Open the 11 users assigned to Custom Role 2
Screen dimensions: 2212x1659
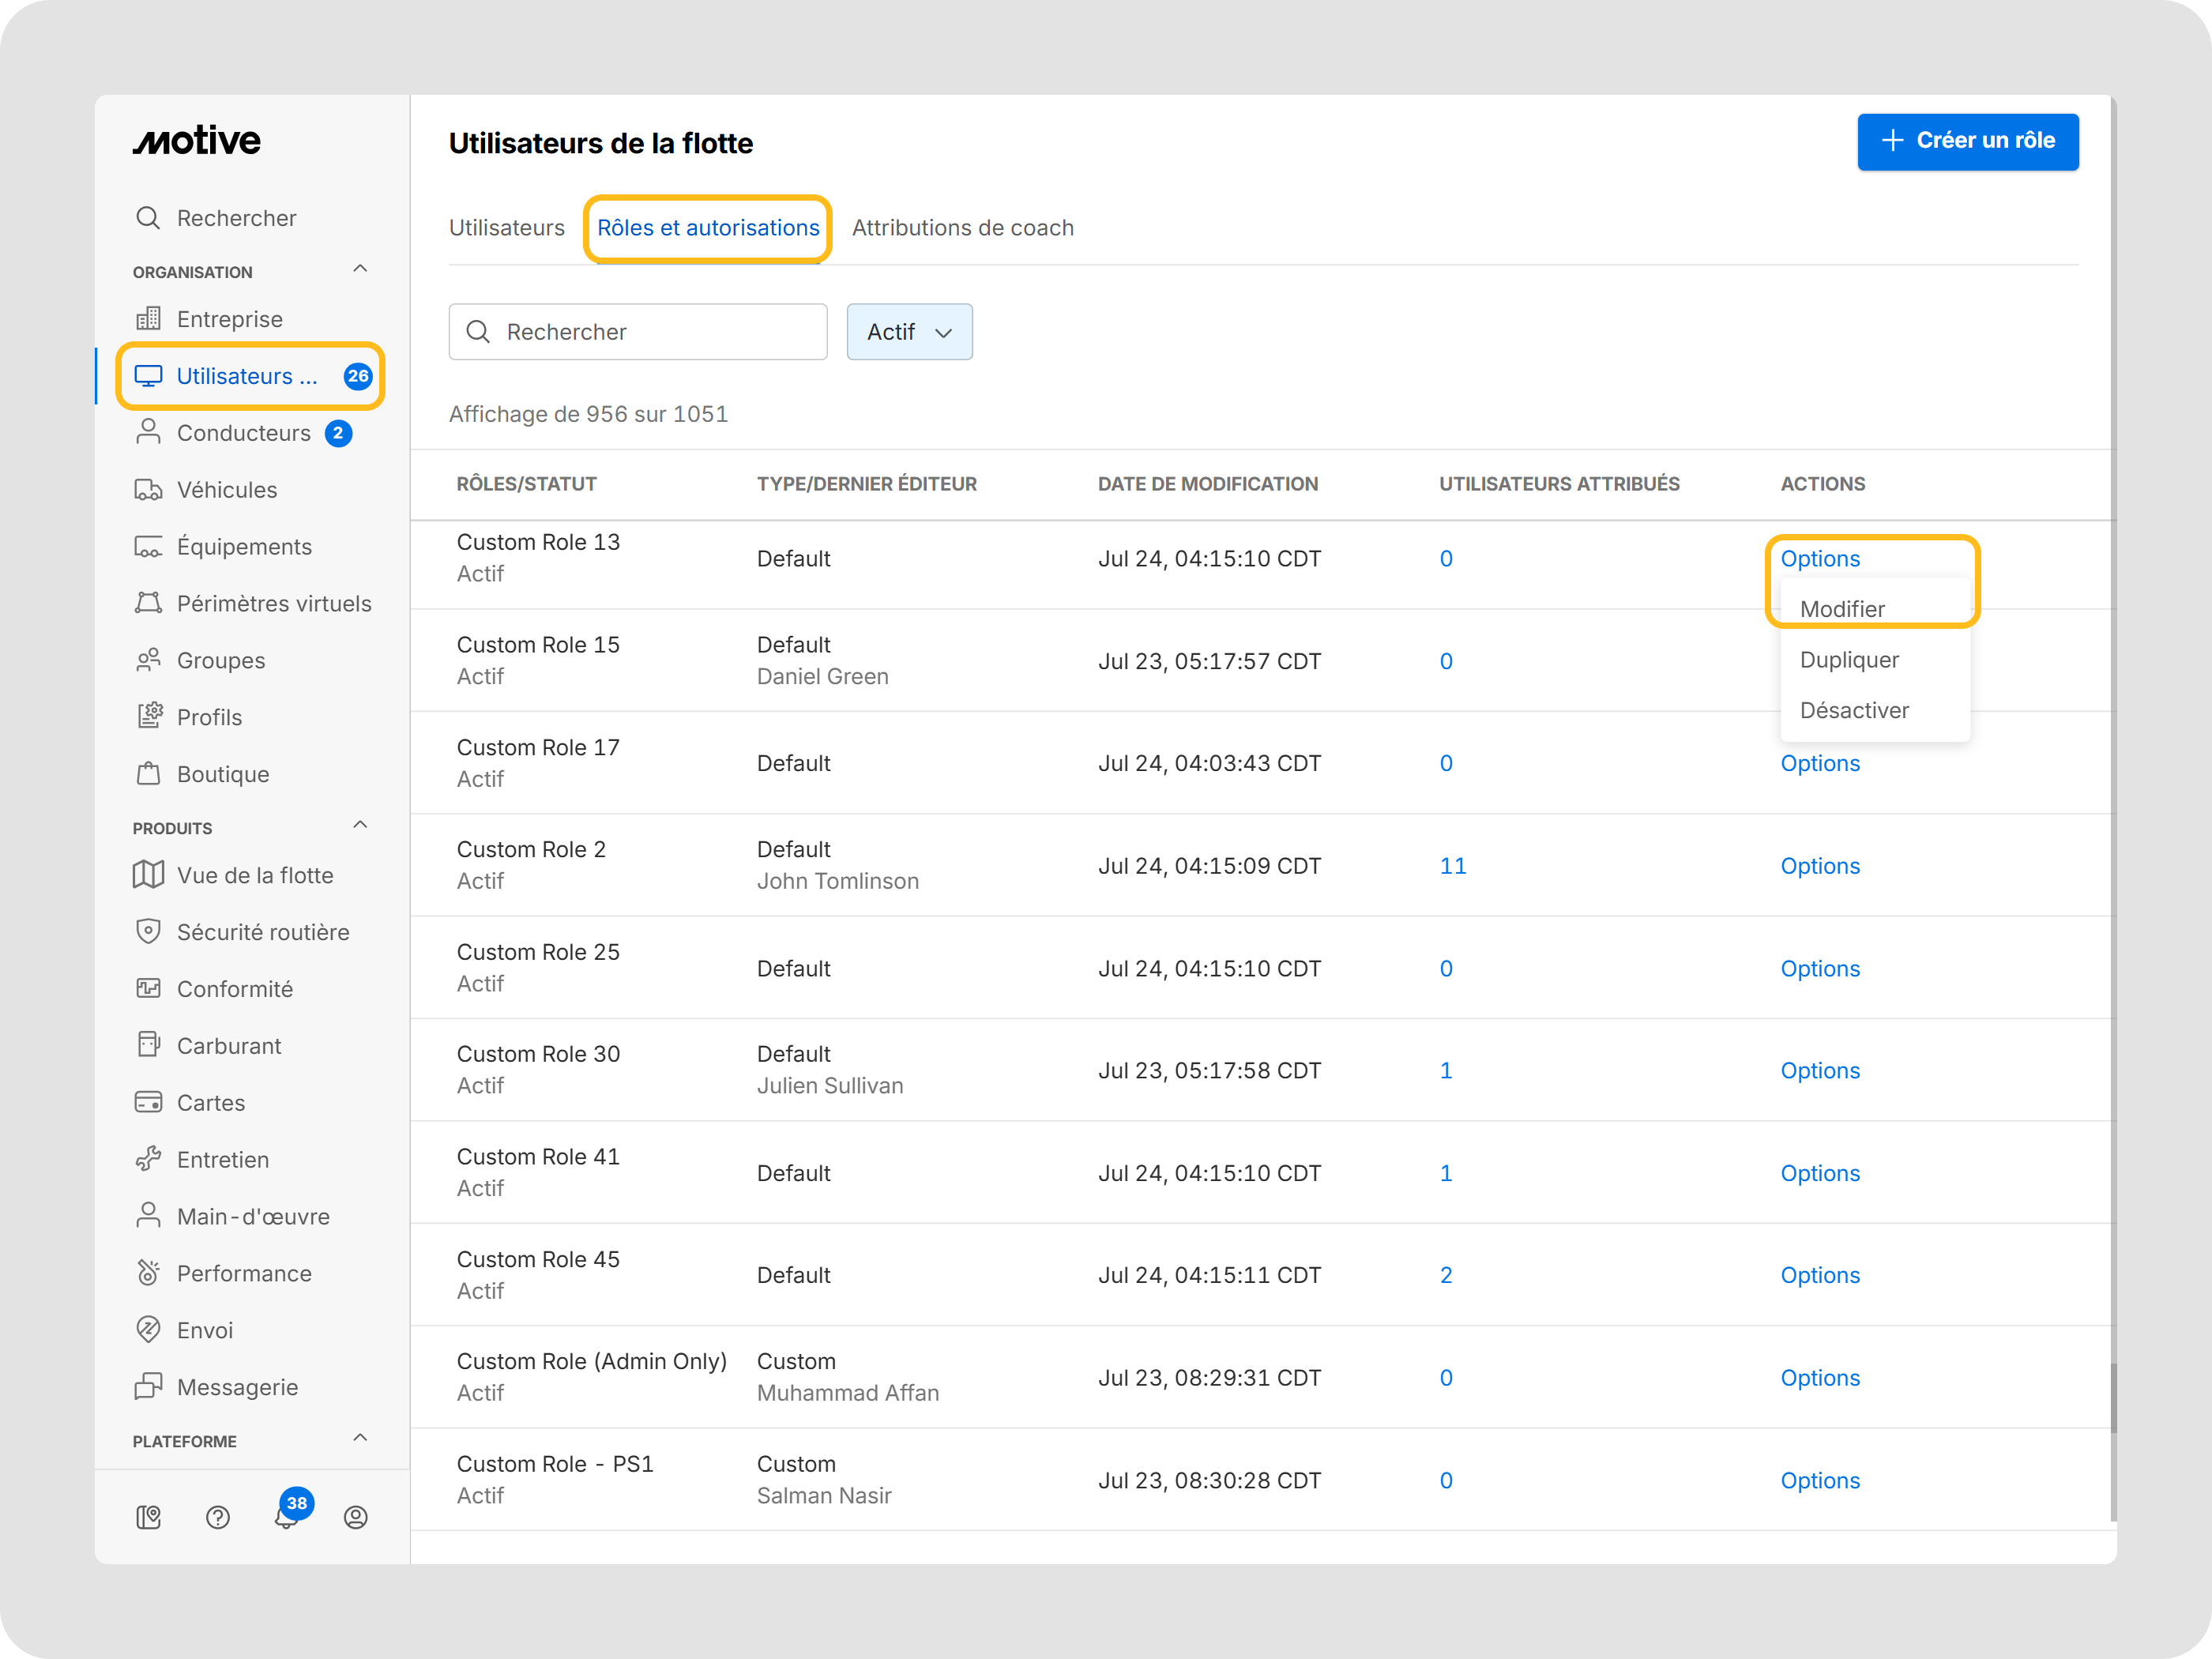click(x=1453, y=866)
